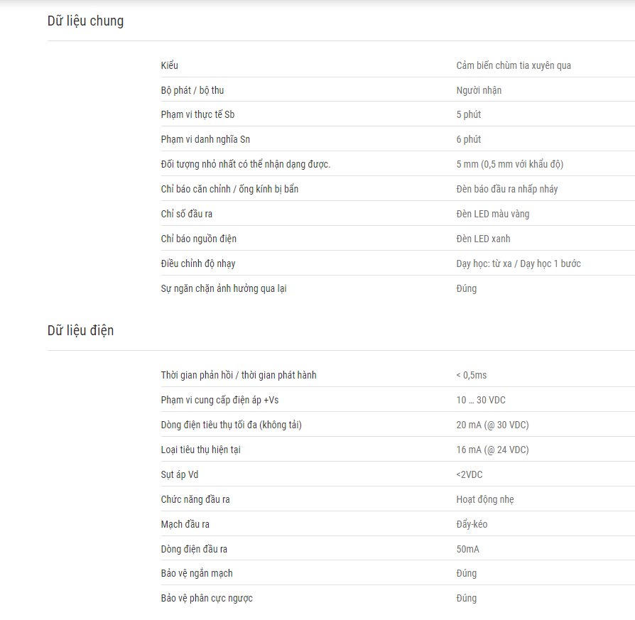
Task: Click the 'Người nhận' value
Action: (x=479, y=90)
